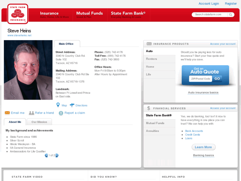Open the Mutual Funds main menu
The image size is (241, 181).
[90, 15]
